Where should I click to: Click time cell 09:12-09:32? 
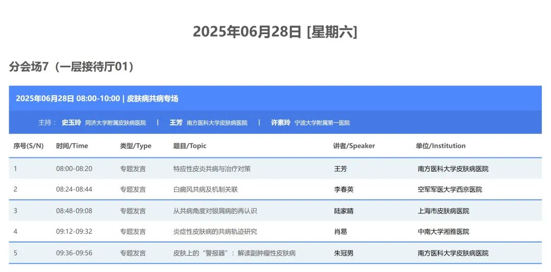pos(74,232)
